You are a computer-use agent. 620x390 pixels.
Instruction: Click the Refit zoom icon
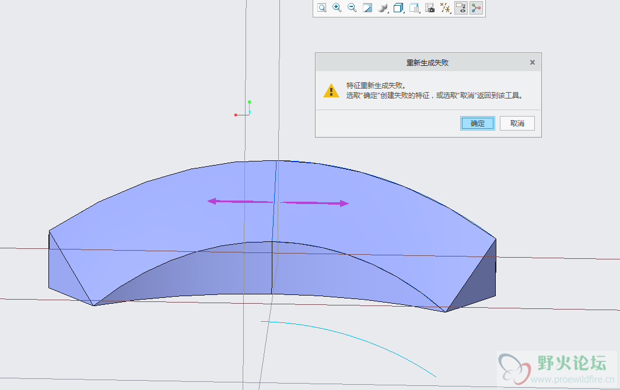pos(322,8)
